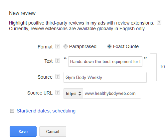Viewport: 167px width, 138px height.
Task: Click the help icon next to Text
Action: [x=58, y=60]
